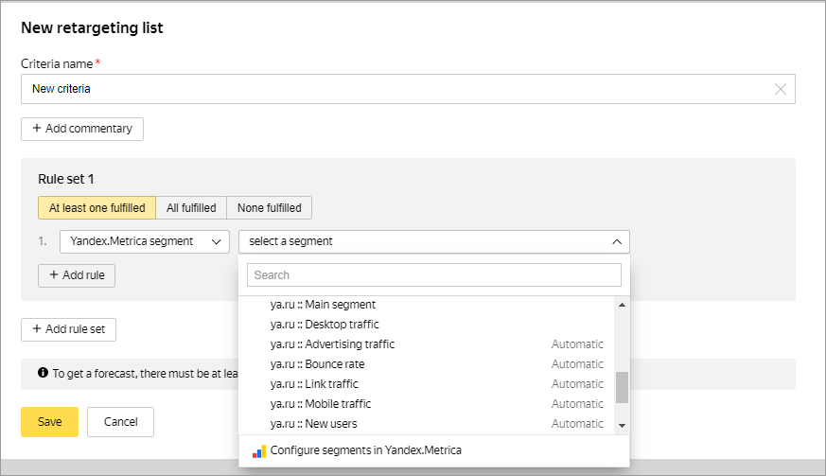The width and height of the screenshot is (826, 476).
Task: Select 'All fulfilled' option
Action: tap(191, 208)
